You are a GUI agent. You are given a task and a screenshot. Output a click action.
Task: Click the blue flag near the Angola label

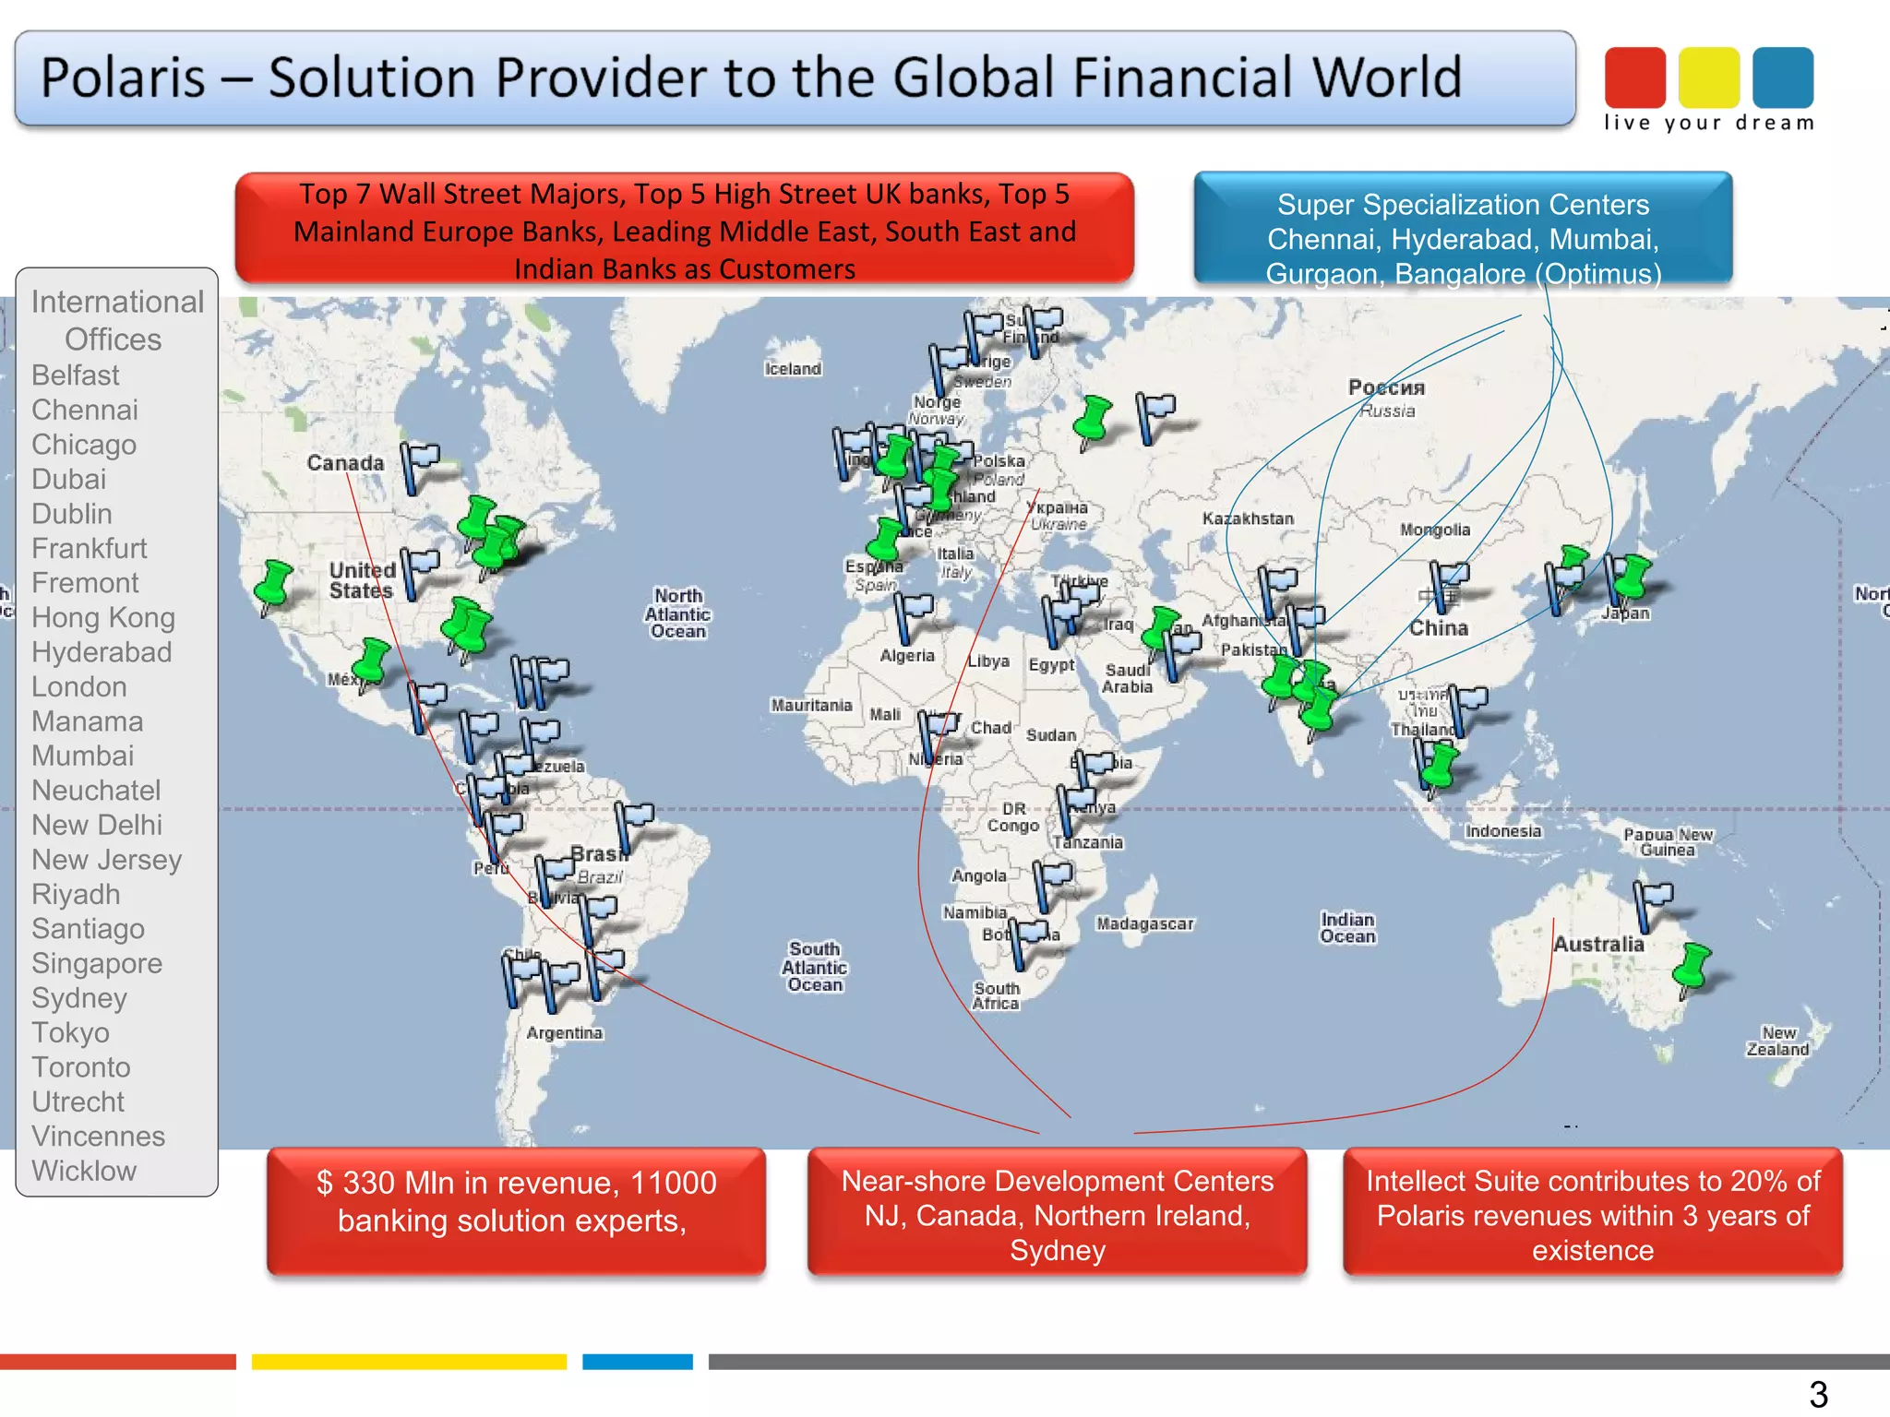coord(1052,886)
